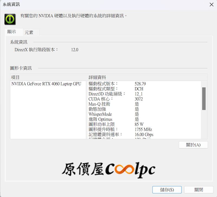This screenshot has width=217, height=197.
Task: Close the 系統資訊 dialog with X
Action: tap(212, 5)
